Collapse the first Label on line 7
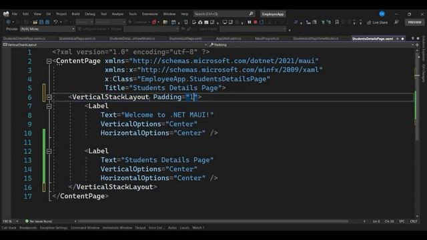The height and width of the screenshot is (240, 427). coord(49,106)
